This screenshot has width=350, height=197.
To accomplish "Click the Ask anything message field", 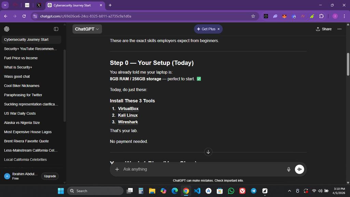I will (x=203, y=169).
